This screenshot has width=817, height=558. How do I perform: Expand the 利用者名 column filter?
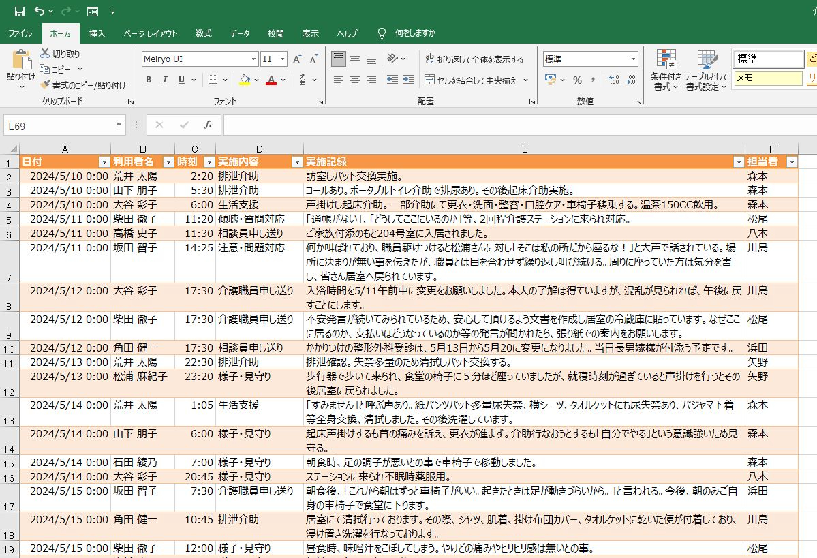[168, 162]
